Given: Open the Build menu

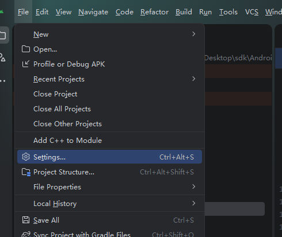Looking at the screenshot, I should (184, 12).
